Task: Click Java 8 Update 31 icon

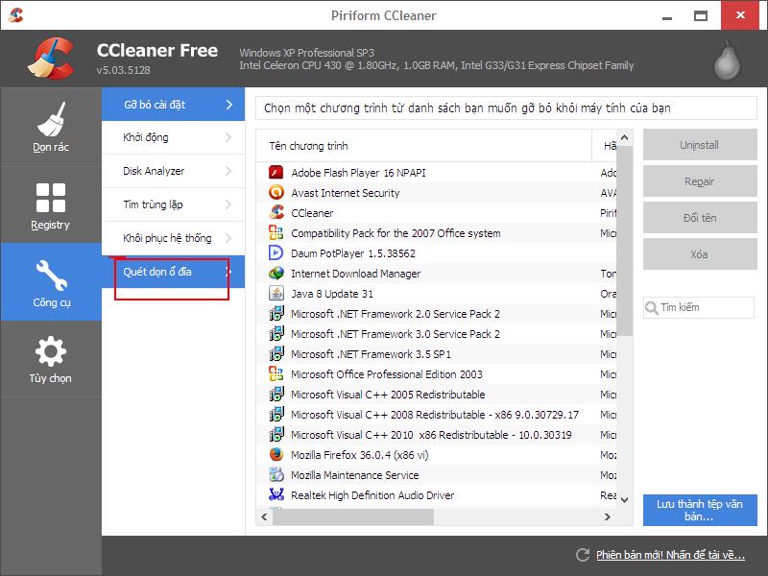Action: [276, 294]
